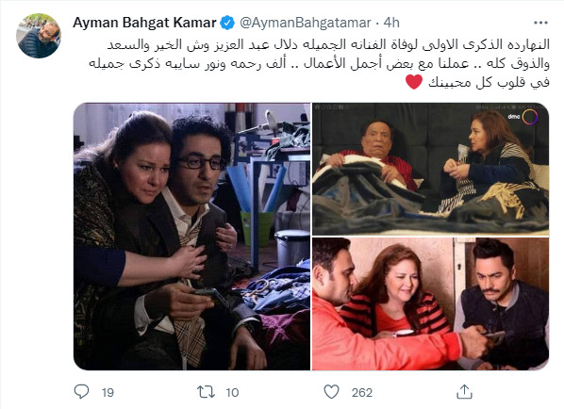Viewport: 564px width, 409px height.
Task: Click the like count 262
Action: tap(362, 392)
